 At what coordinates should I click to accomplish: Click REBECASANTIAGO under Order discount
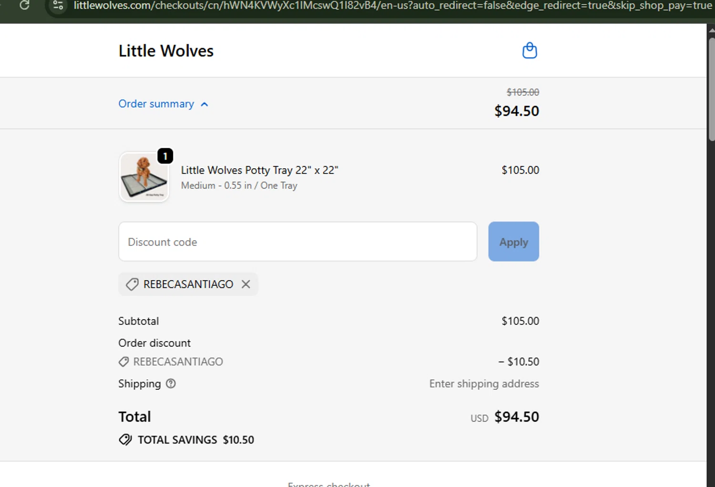pos(178,362)
